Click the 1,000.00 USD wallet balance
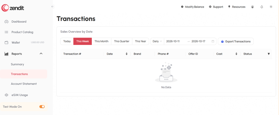The width and height of the screenshot is (279, 115). (37, 43)
